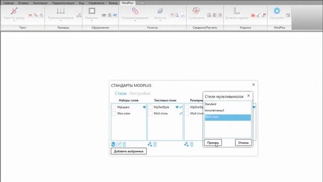323x182 pixels.
Task: Expand dropdown arrow under Форматки
Action: (92, 21)
